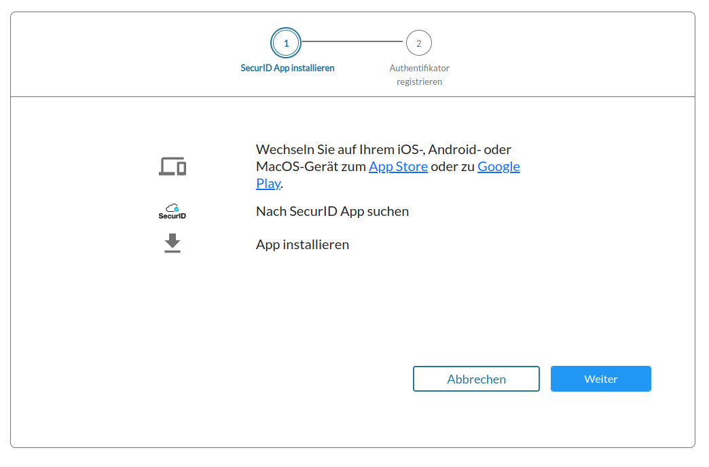The image size is (709, 467).
Task: Click the Weiter button
Action: [600, 379]
